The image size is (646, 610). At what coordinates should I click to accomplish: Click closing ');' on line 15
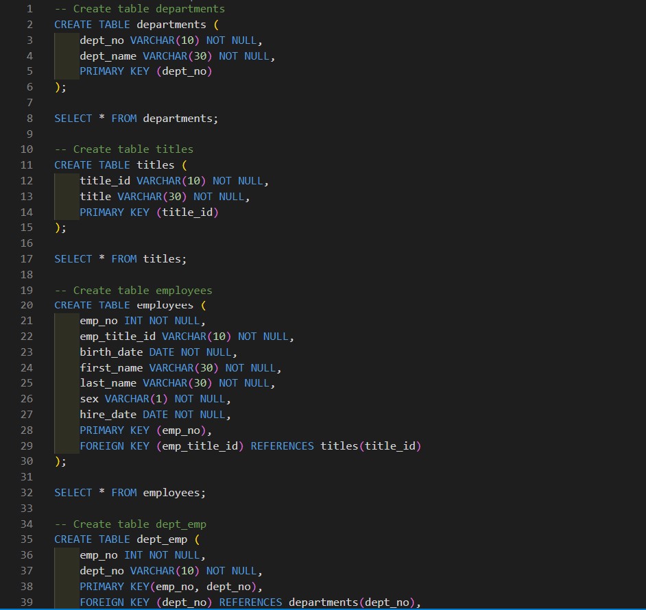pyautogui.click(x=60, y=228)
